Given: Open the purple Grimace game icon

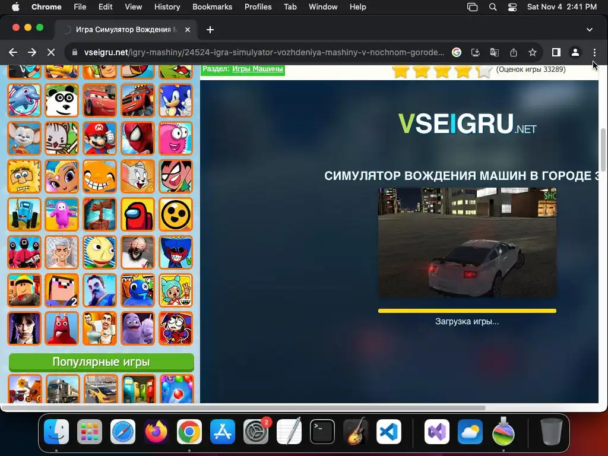Looking at the screenshot, I should (x=138, y=328).
